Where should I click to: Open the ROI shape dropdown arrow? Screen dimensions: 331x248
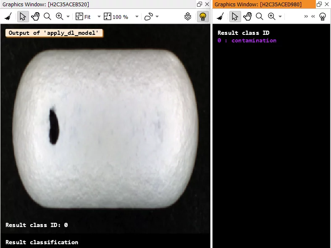click(157, 17)
